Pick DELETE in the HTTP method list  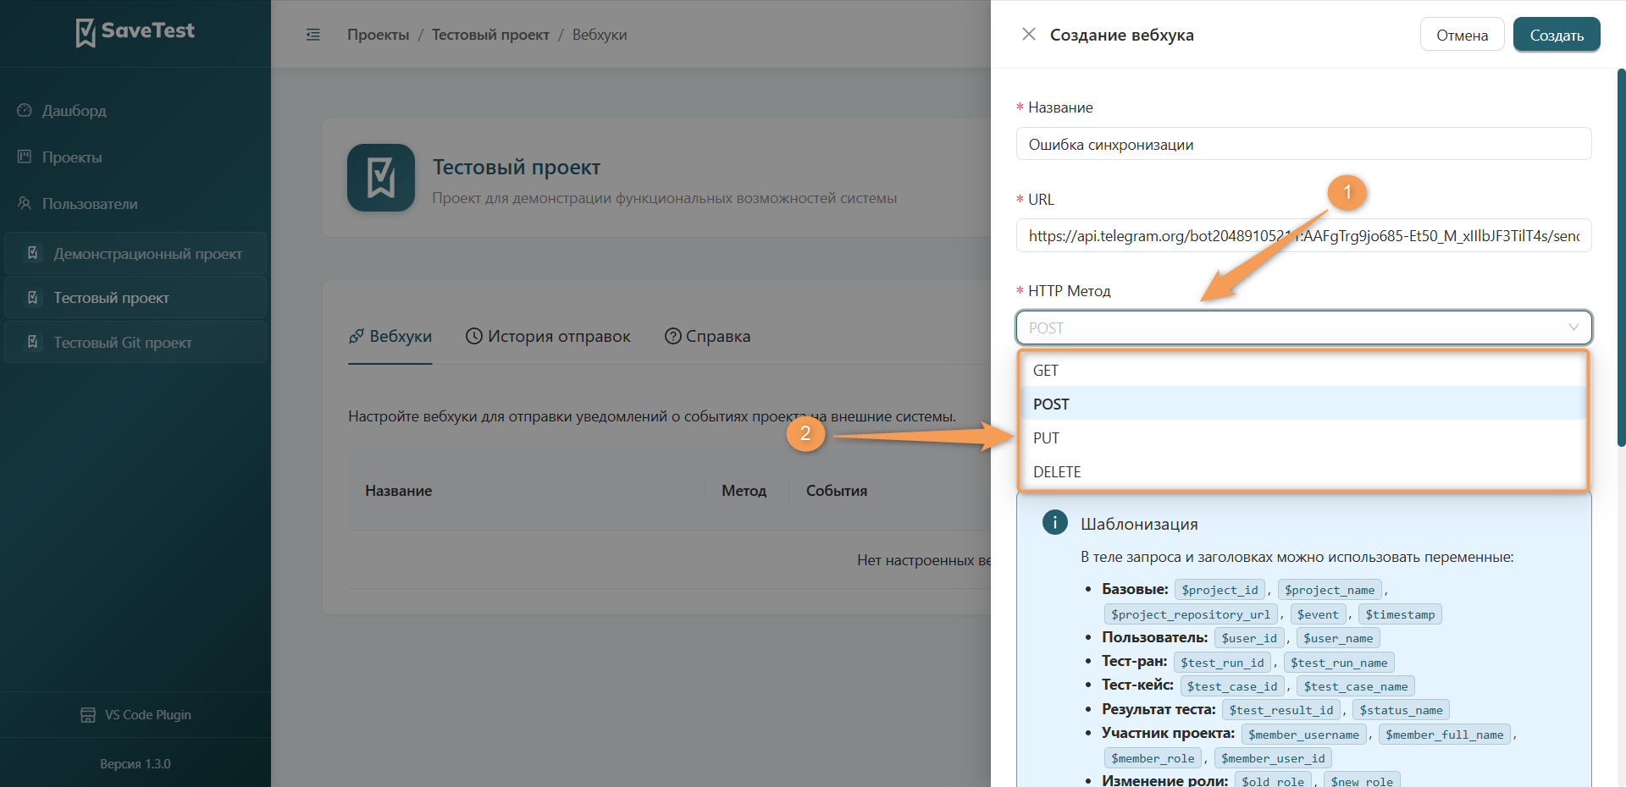pyautogui.click(x=1302, y=471)
